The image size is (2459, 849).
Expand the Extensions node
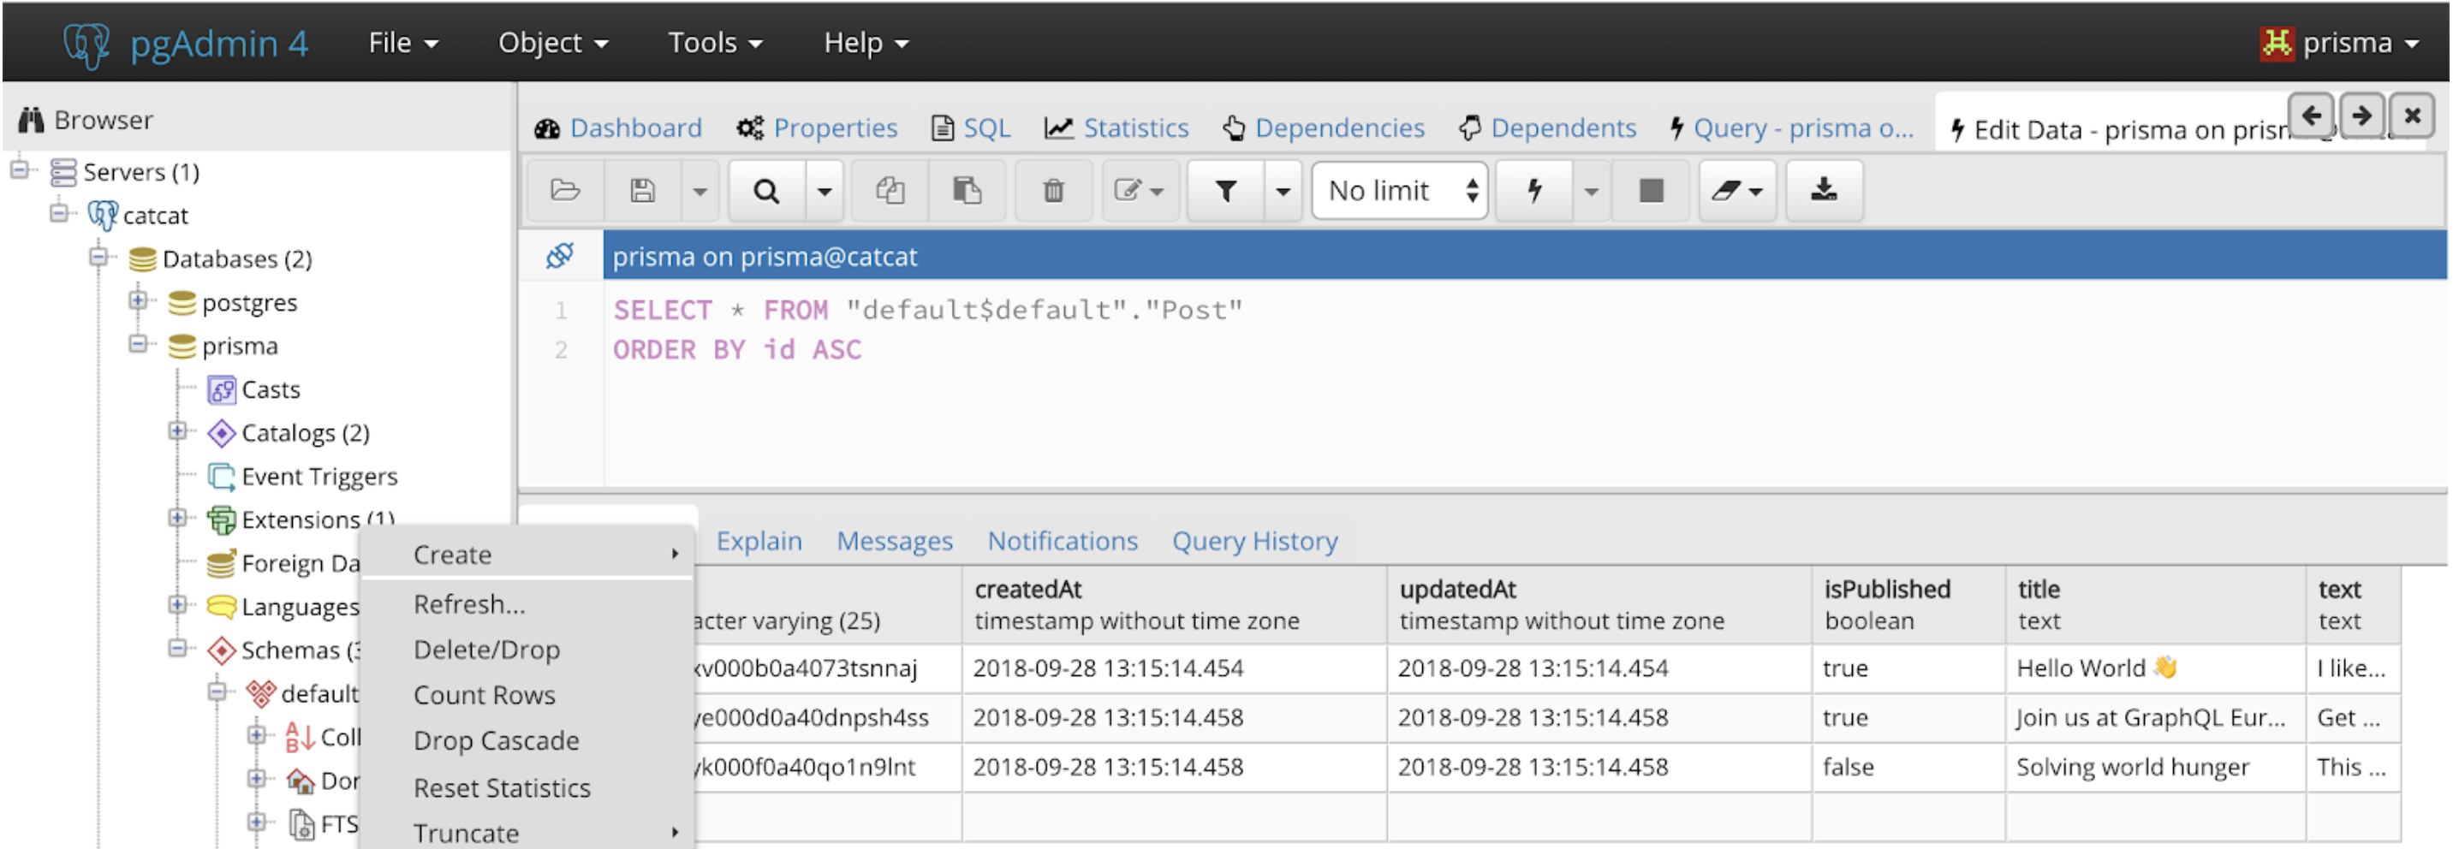(177, 518)
